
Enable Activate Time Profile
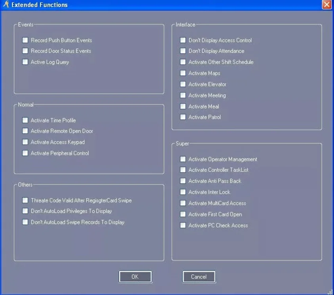tap(25, 120)
